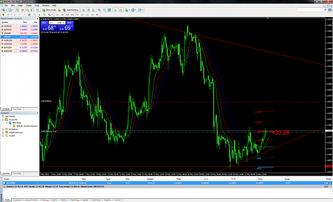Select the Arrows drawing tool
This screenshot has height=202, width=333.
tap(49, 15)
